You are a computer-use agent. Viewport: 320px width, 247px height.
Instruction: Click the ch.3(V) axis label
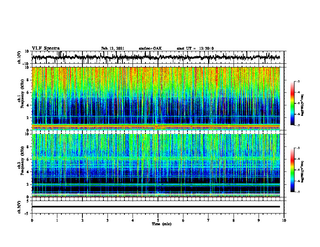tap(19, 207)
